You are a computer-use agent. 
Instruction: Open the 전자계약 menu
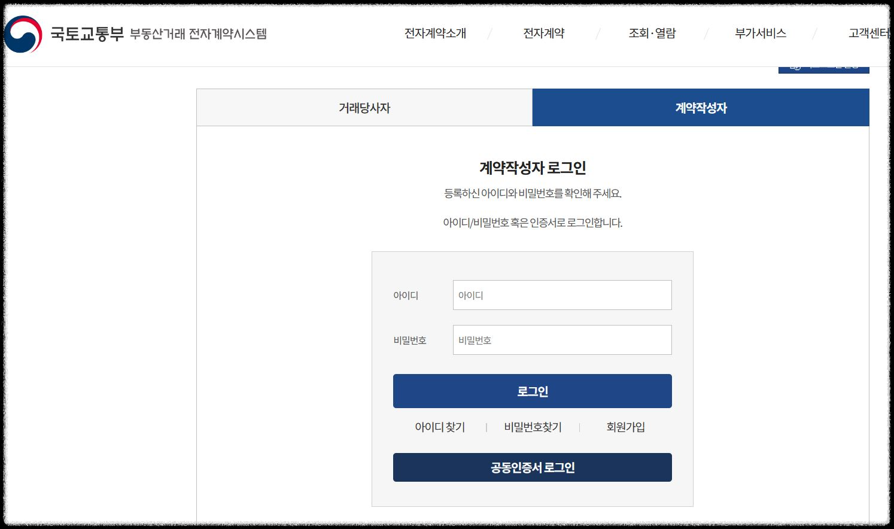pos(543,33)
